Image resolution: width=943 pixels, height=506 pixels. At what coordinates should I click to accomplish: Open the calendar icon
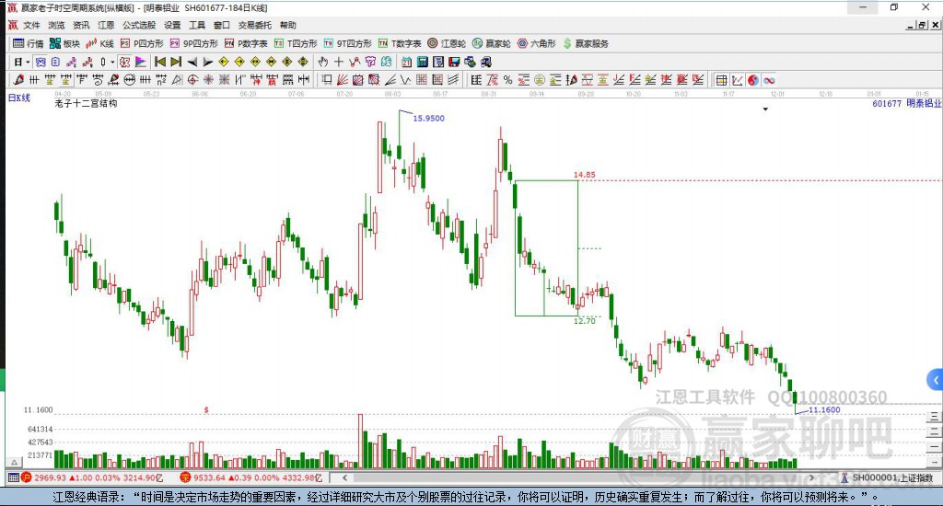[x=406, y=62]
